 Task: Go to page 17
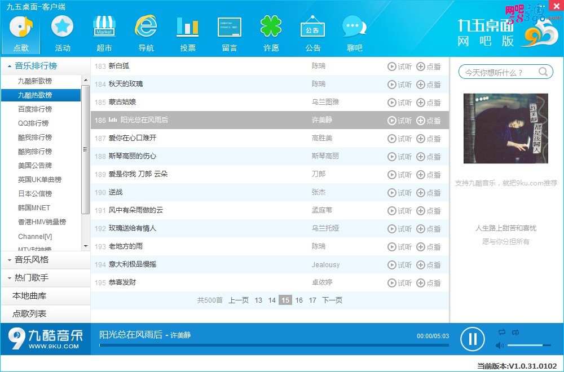pos(312,300)
